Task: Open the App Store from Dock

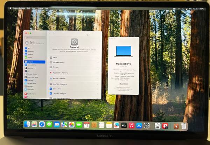Action: (x=139, y=125)
